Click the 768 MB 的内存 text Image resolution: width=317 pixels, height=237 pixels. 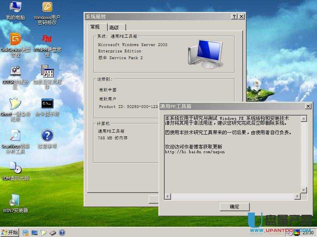point(113,138)
